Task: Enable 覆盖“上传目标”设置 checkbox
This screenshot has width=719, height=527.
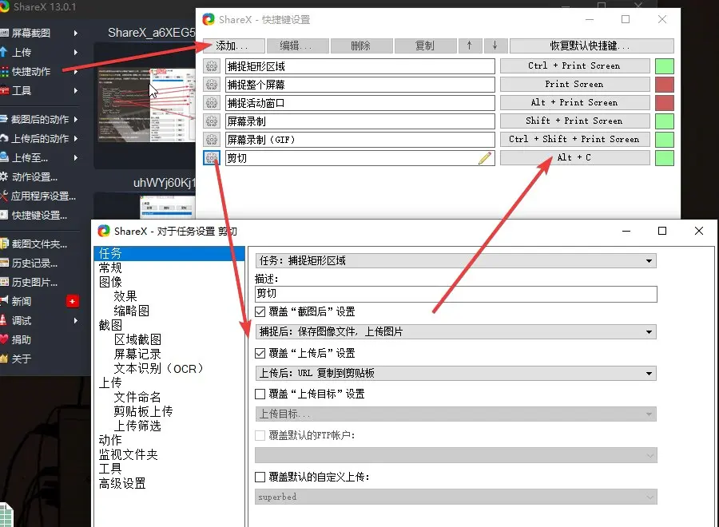Action: (260, 394)
